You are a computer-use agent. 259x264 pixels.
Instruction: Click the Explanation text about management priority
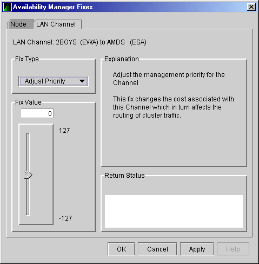pos(169,79)
